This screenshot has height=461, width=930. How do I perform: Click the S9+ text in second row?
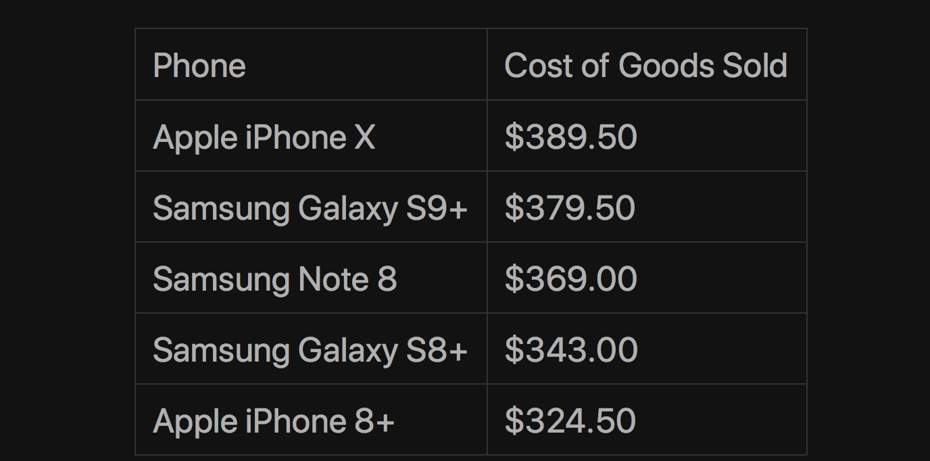[437, 208]
